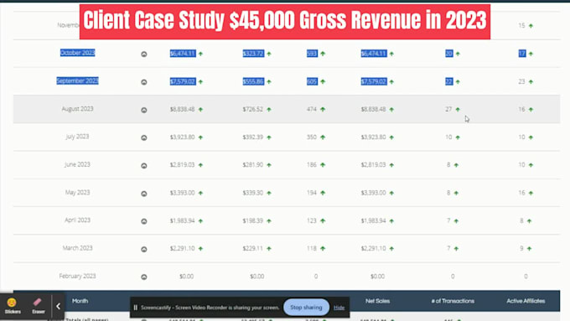Sort by the Net Sales column header

377,301
